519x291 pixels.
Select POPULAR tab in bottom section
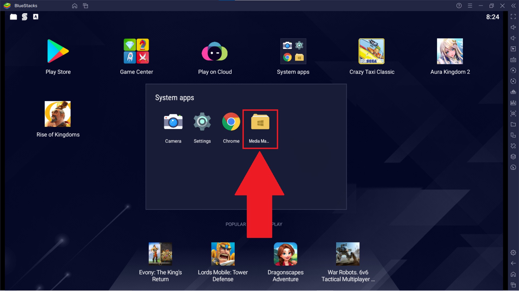(x=235, y=224)
